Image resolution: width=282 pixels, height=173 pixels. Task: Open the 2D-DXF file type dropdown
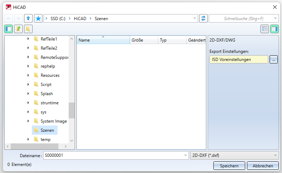point(235,155)
